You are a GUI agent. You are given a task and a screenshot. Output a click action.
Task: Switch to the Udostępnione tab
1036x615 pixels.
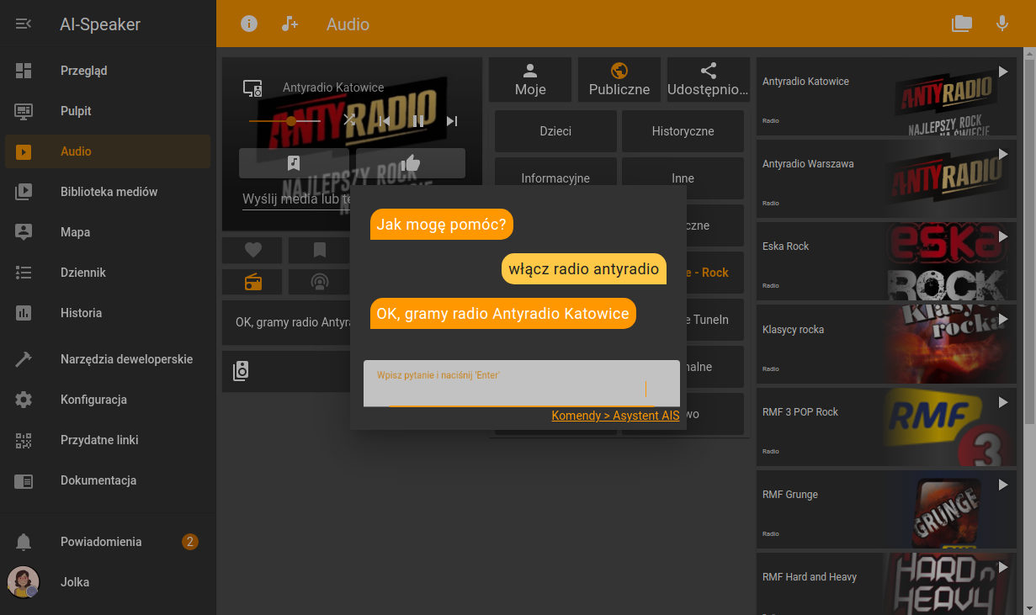click(x=708, y=80)
